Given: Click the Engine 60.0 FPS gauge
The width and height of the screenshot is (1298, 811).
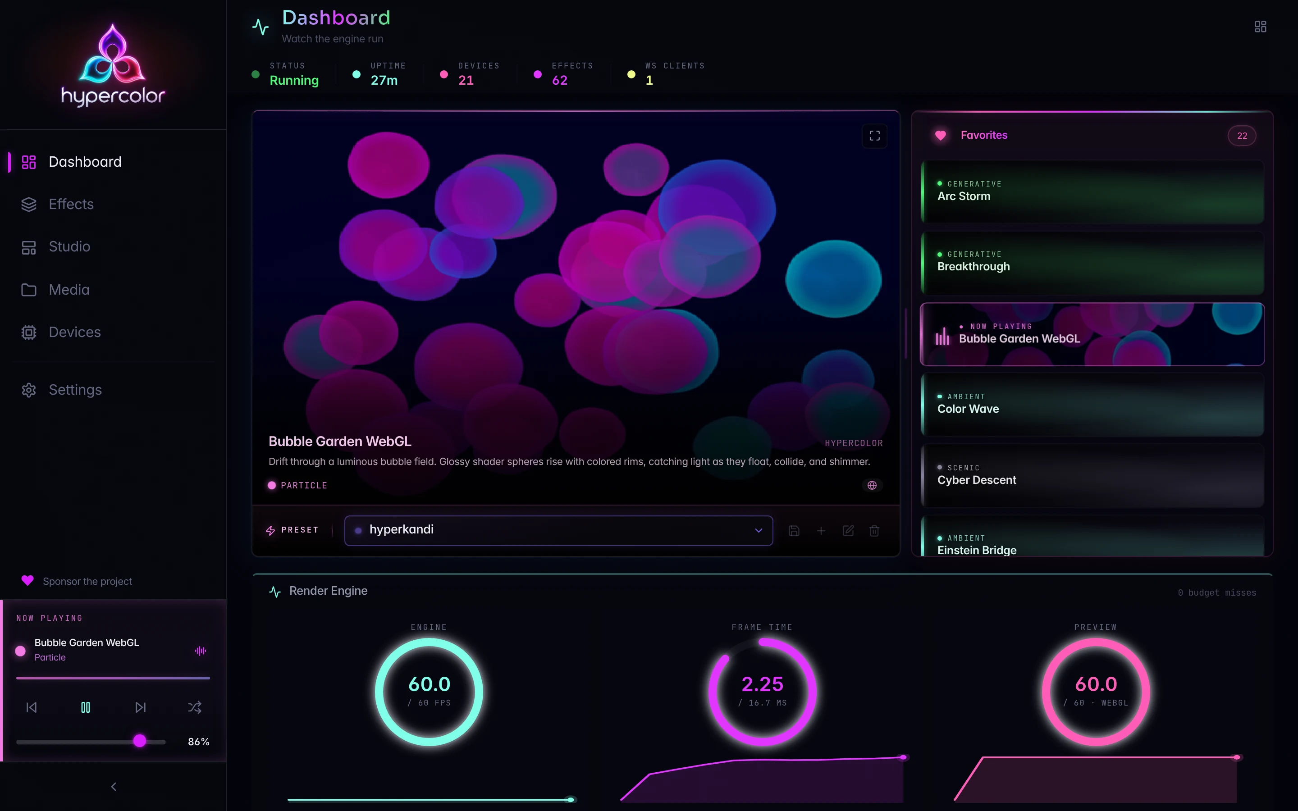Looking at the screenshot, I should click(429, 692).
